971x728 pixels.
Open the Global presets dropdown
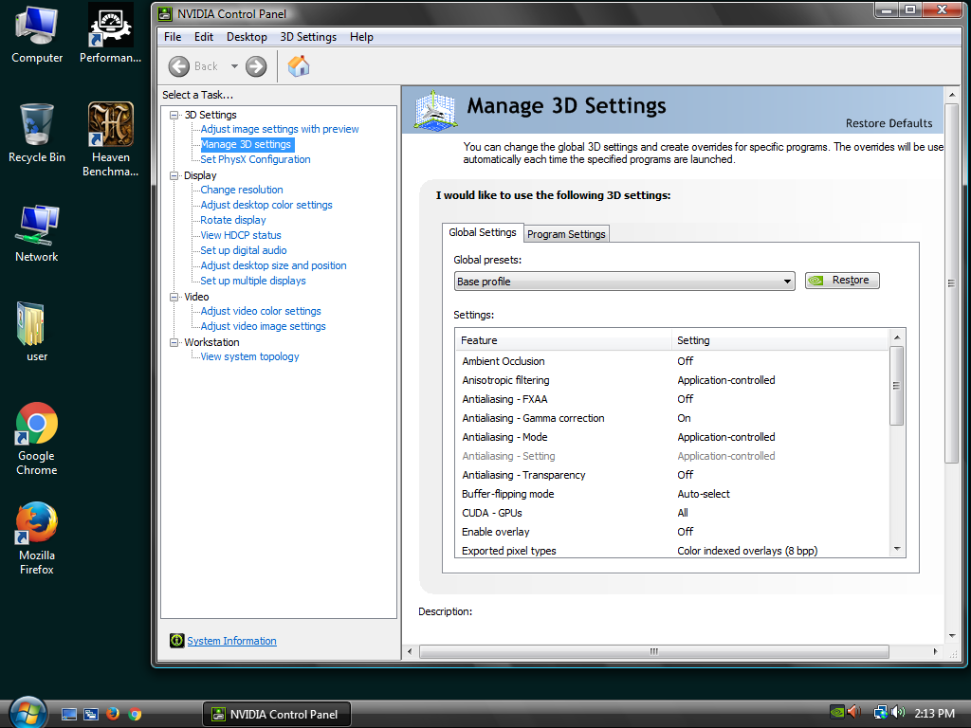pyautogui.click(x=786, y=281)
